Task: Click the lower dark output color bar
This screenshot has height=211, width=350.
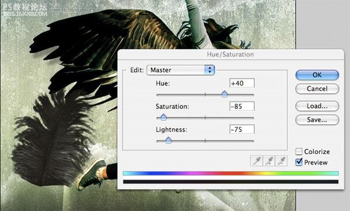Action: pyautogui.click(x=231, y=182)
